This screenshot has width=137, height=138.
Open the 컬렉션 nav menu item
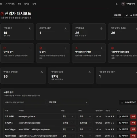click(27, 4)
